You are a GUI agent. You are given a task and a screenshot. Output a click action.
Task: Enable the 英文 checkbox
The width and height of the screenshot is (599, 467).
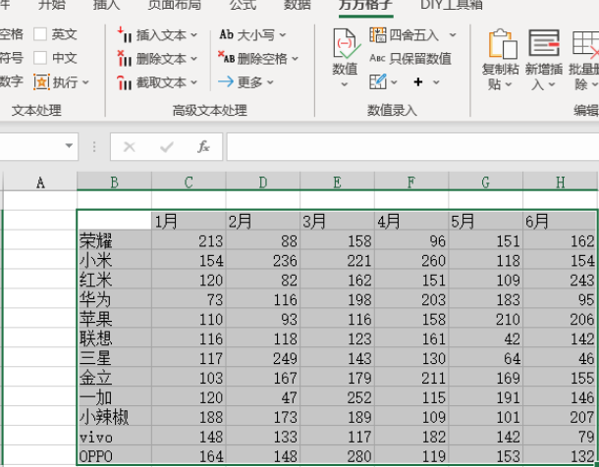[x=40, y=34]
